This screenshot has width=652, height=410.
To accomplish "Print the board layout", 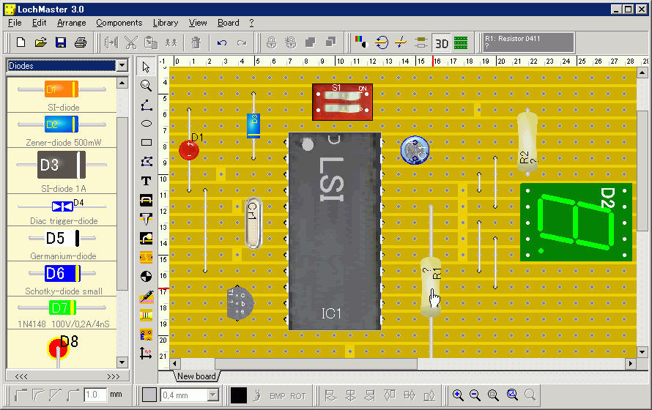I will [x=81, y=42].
